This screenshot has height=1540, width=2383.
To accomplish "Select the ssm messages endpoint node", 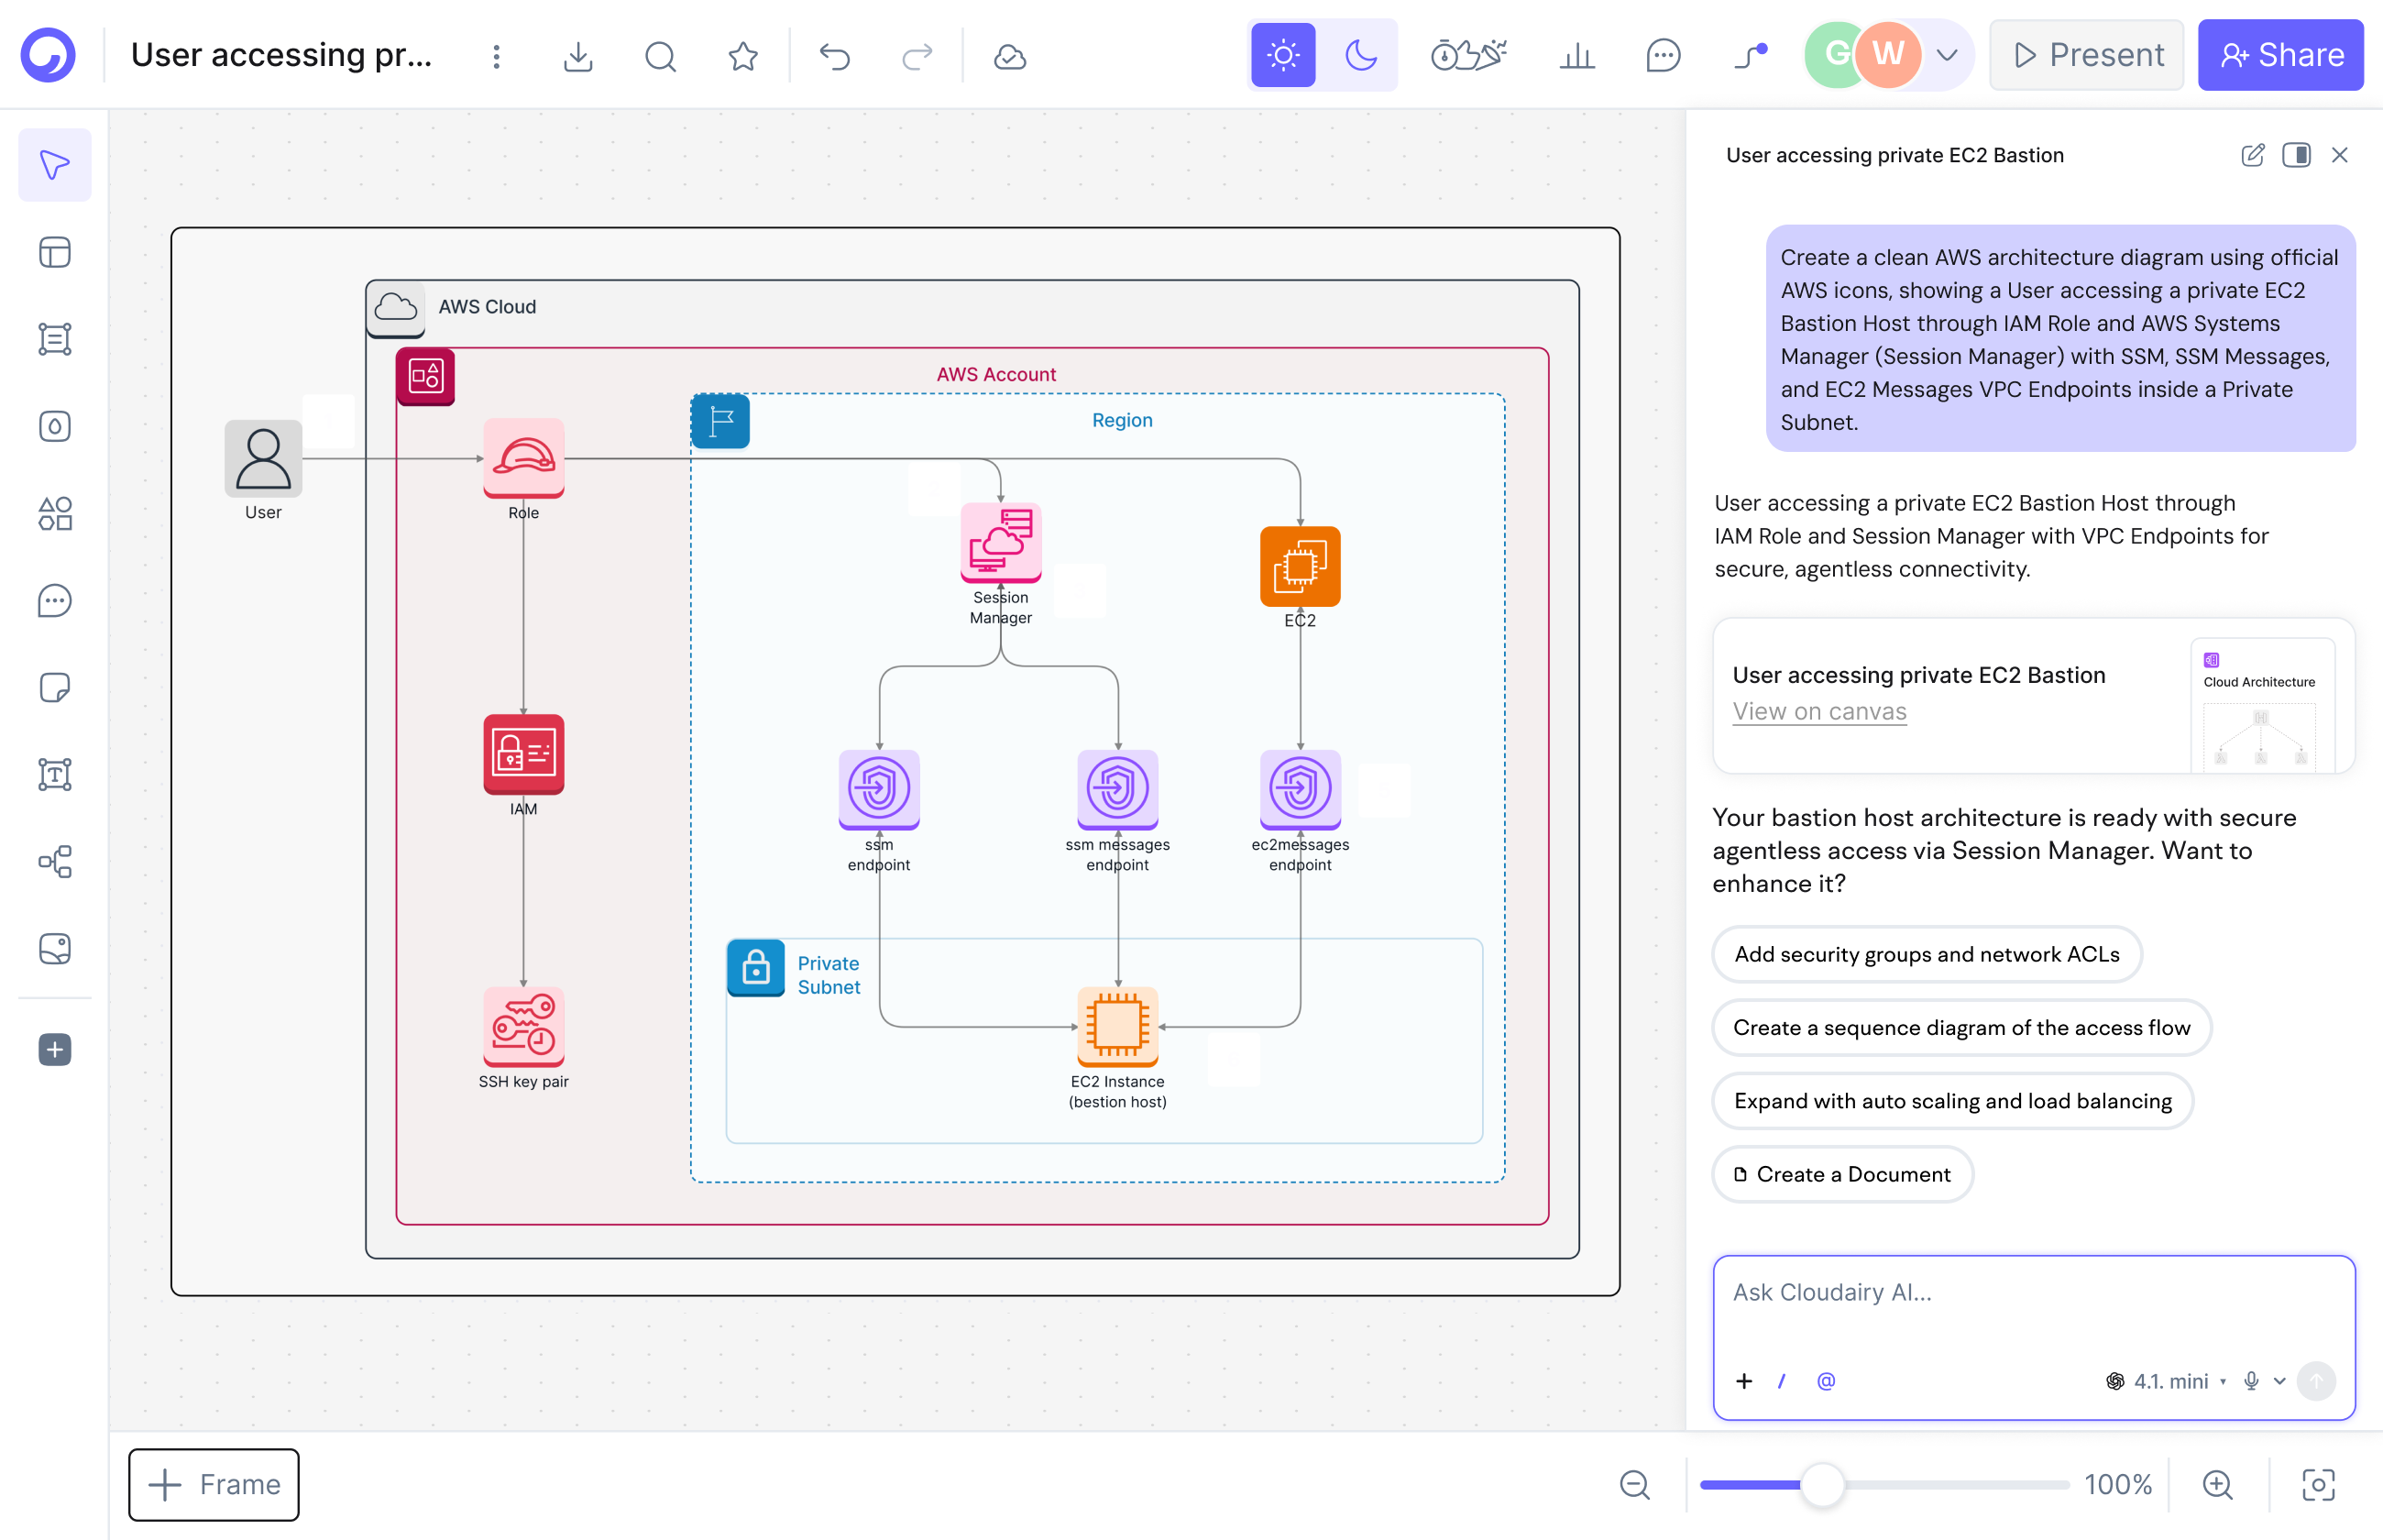I will point(1116,789).
